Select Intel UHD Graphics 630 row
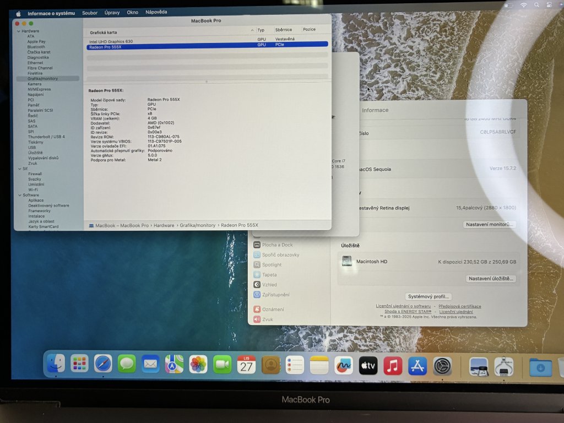Screen dimensions: 564x423 tap(207, 41)
